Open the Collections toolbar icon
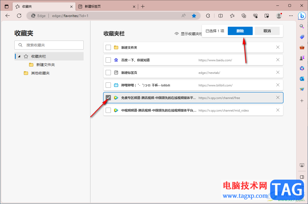 pos(244,16)
